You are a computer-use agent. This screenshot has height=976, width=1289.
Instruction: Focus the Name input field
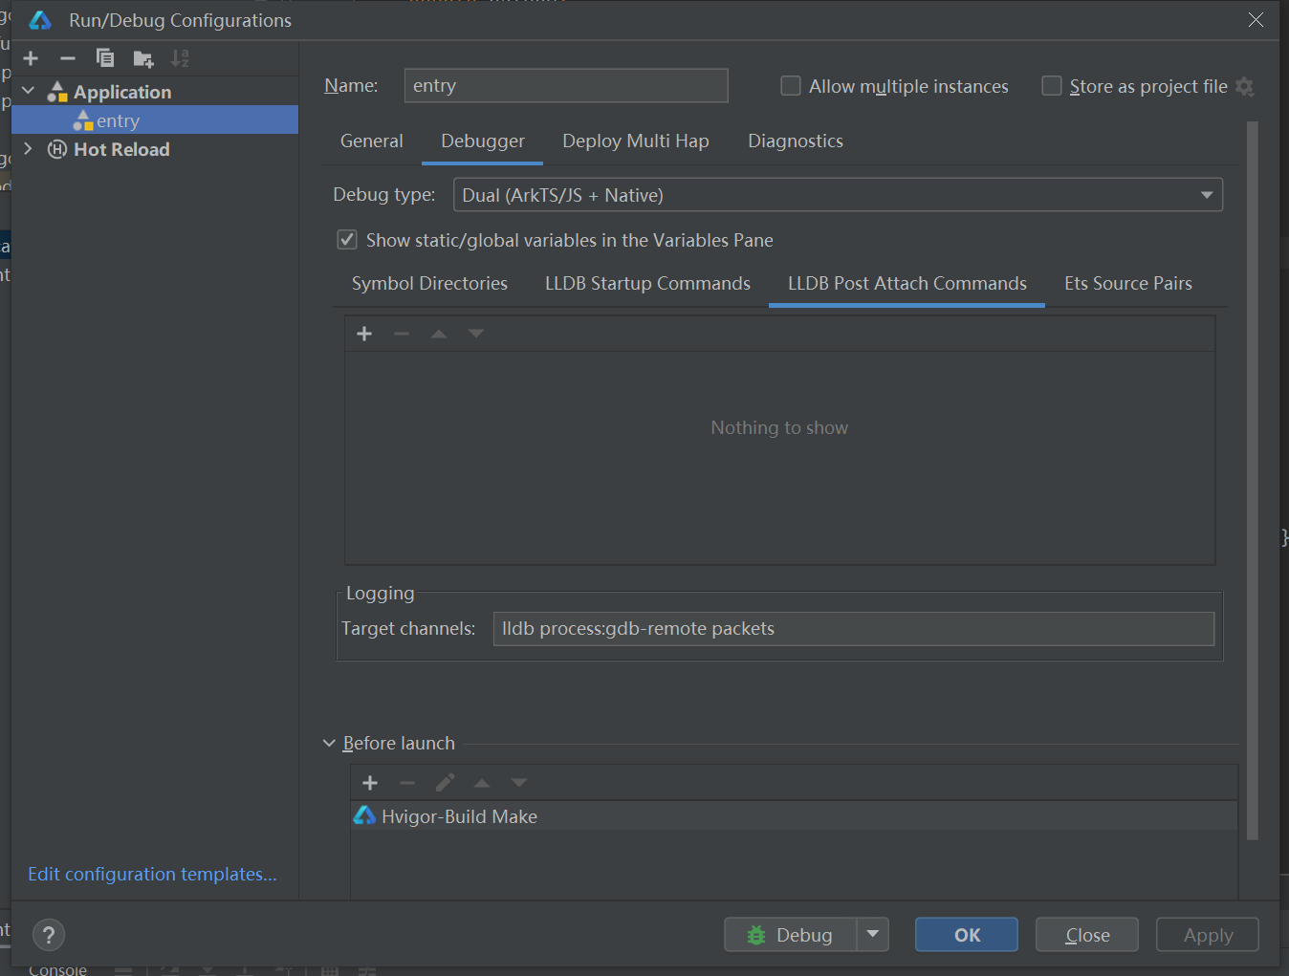pos(566,85)
